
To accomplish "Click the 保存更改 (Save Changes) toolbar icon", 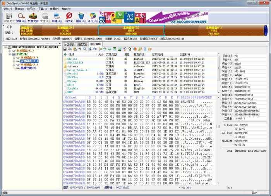I will click(x=9, y=17).
